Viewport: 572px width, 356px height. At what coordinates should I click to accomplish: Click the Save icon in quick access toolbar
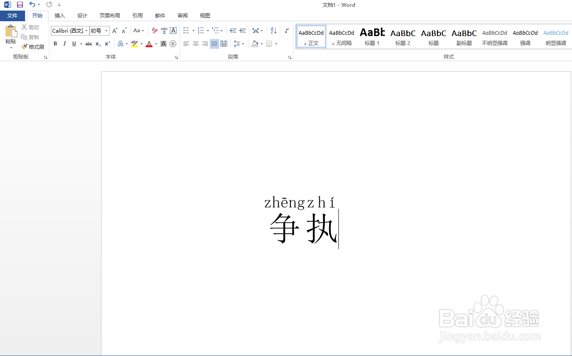point(20,5)
